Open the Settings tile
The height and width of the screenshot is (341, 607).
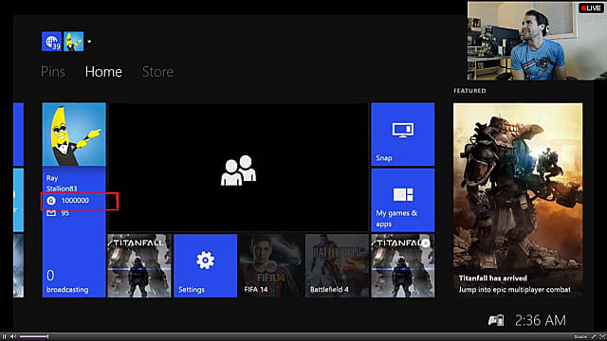pos(206,265)
